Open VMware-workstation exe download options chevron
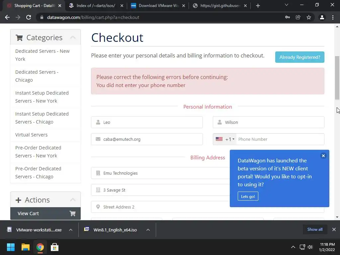340x255 pixels. [71, 230]
